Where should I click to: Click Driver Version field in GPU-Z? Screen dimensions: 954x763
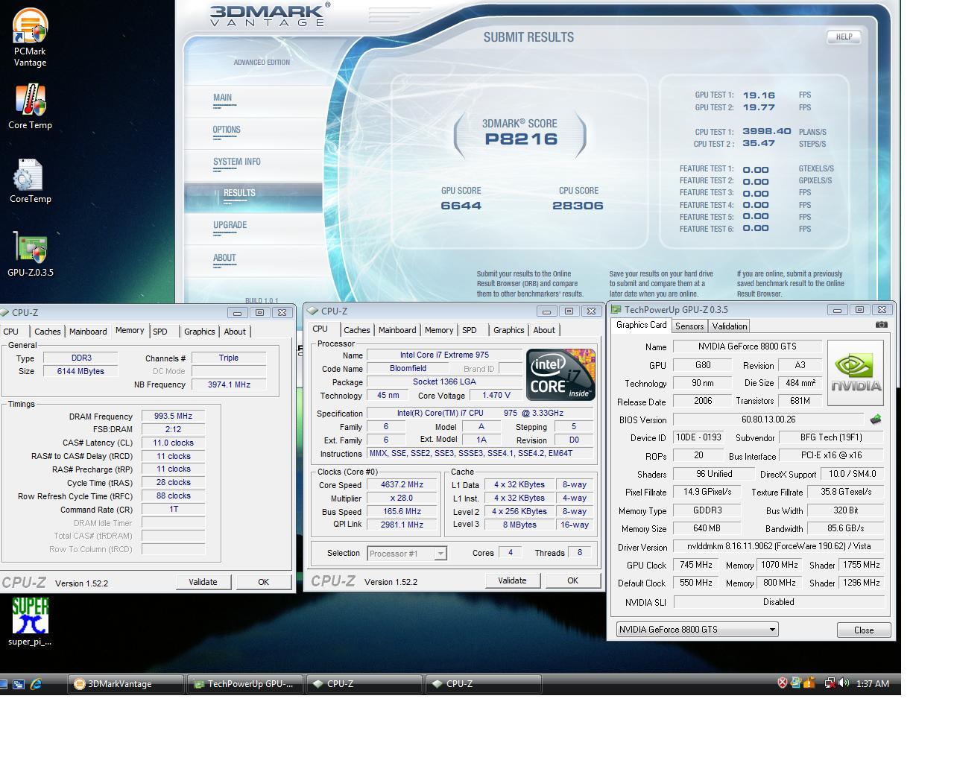779,546
